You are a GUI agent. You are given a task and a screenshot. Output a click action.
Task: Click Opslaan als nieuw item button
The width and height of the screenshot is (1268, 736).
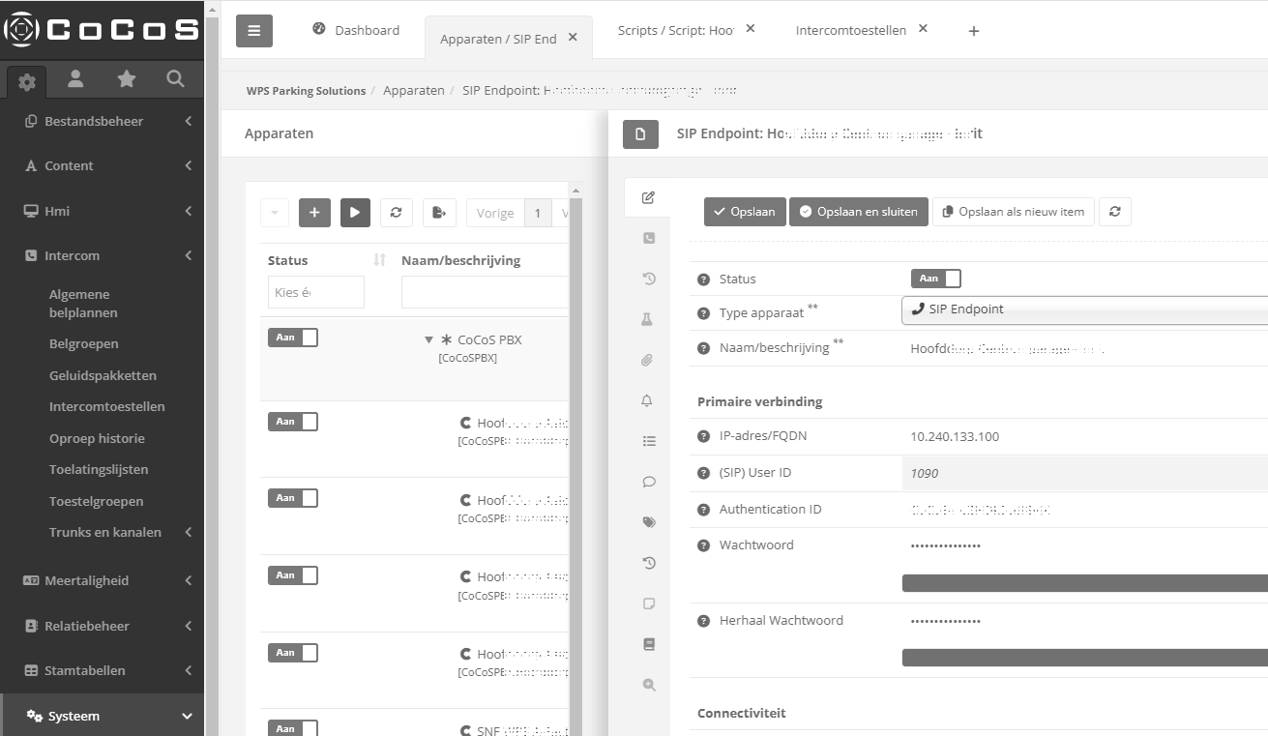click(x=1013, y=212)
